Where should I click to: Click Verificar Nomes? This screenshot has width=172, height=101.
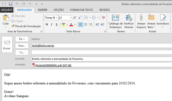(x=129, y=22)
